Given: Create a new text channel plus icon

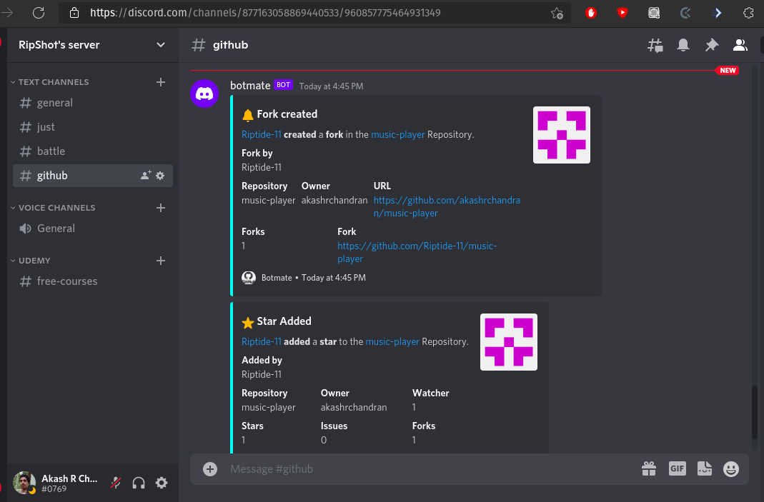Looking at the screenshot, I should coord(161,82).
